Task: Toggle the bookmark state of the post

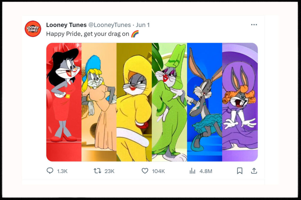Action: click(x=240, y=170)
